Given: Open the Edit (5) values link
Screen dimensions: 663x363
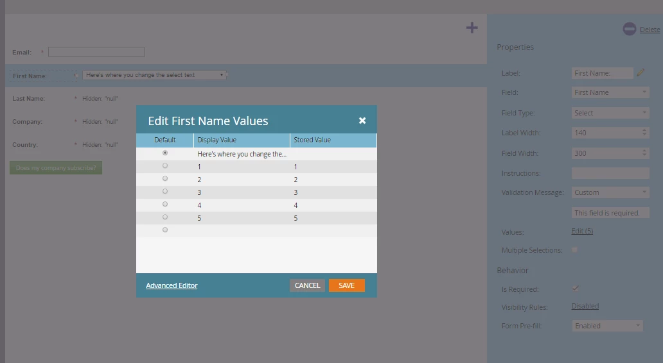Looking at the screenshot, I should (x=582, y=232).
